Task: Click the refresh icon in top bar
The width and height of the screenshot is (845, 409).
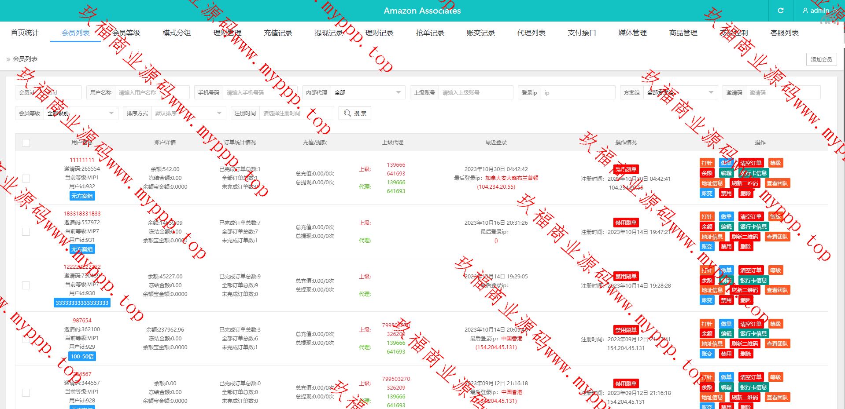Action: tap(780, 11)
